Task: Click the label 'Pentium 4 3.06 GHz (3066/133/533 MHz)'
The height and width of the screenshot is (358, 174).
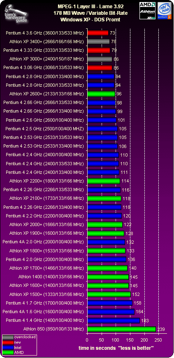Action: point(44,67)
